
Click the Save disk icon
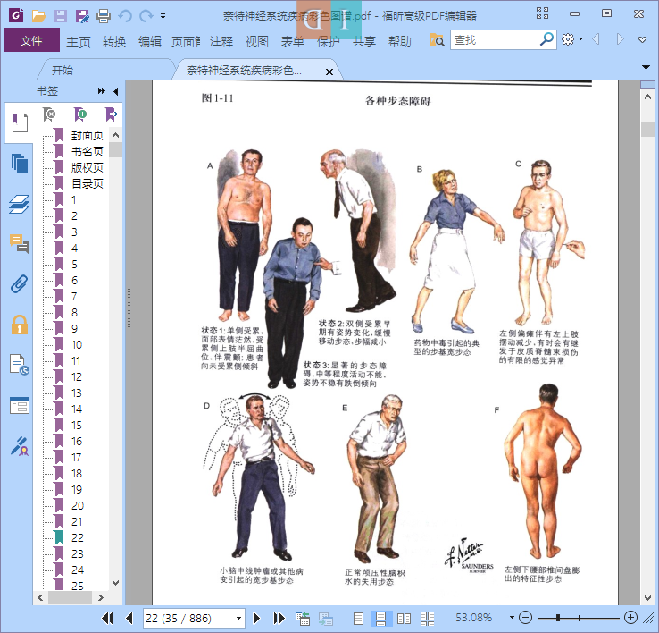click(61, 16)
